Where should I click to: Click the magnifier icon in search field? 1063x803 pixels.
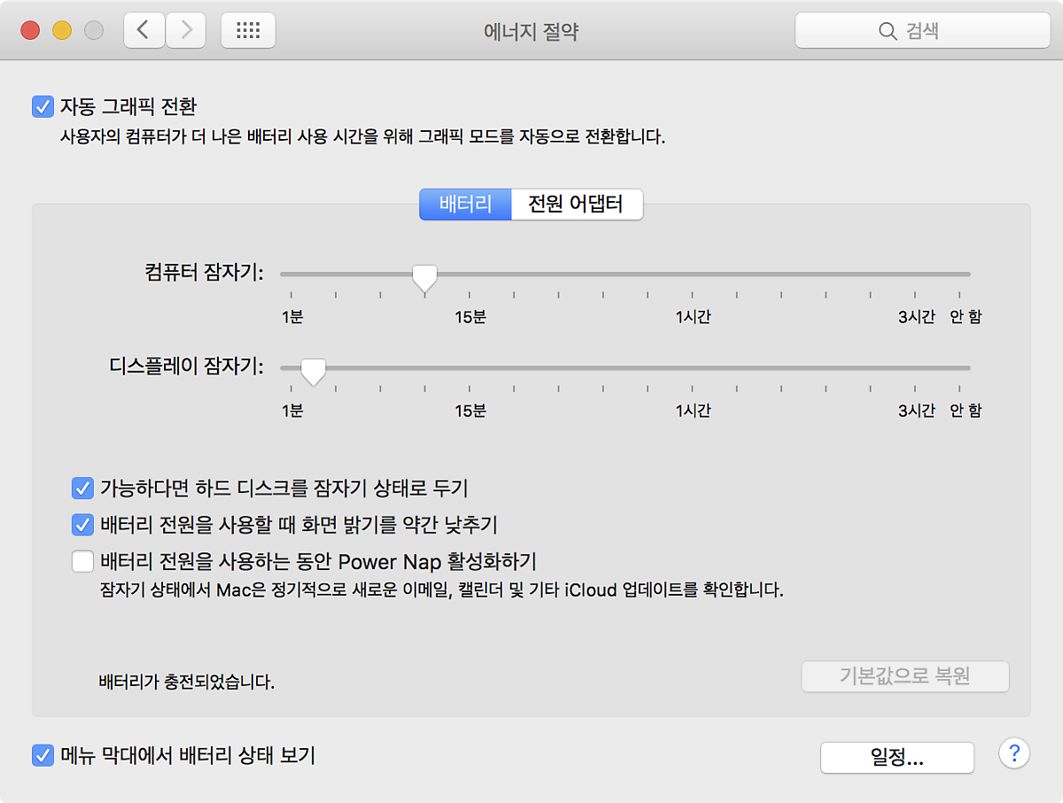[x=888, y=31]
